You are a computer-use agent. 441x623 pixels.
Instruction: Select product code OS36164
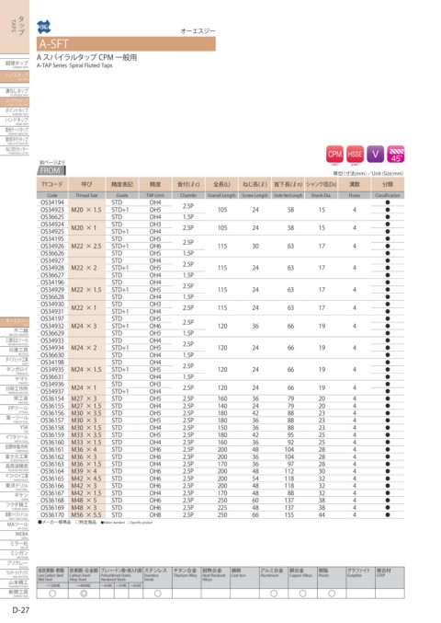tap(52, 471)
